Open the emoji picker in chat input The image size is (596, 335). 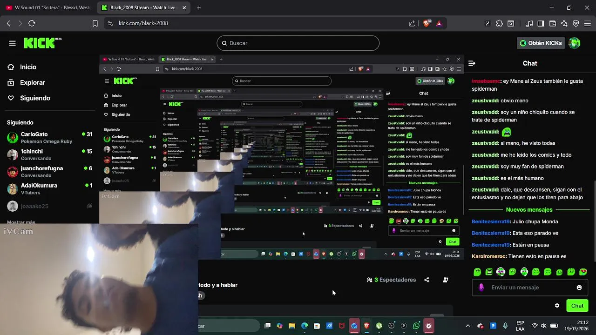tap(579, 288)
